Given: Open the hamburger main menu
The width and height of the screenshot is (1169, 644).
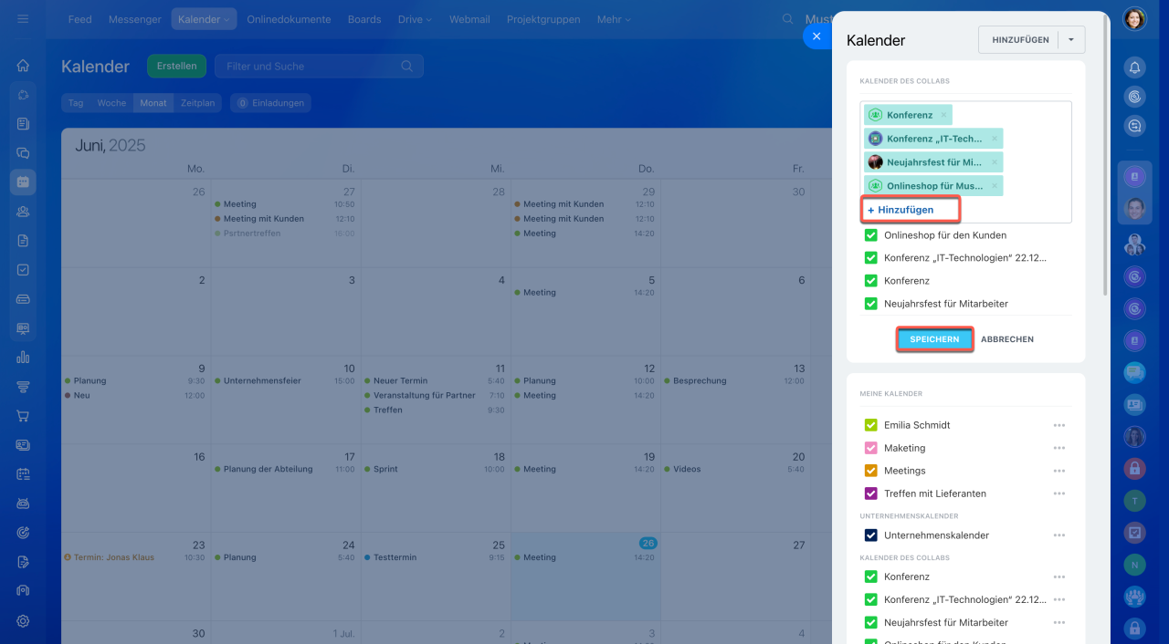Looking at the screenshot, I should pos(23,18).
